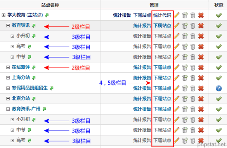Collapse the 在线测评 tree node
Viewport: 227px width, 148px height.
(8, 67)
